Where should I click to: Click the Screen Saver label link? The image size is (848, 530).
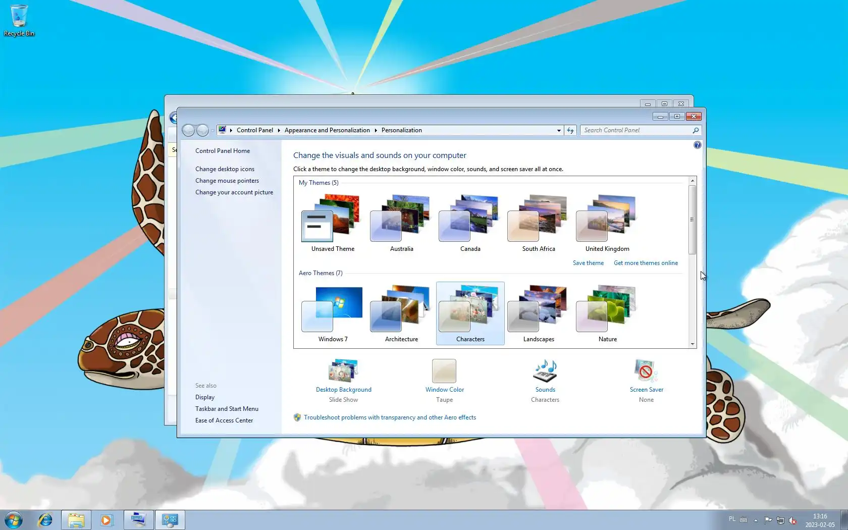point(646,390)
